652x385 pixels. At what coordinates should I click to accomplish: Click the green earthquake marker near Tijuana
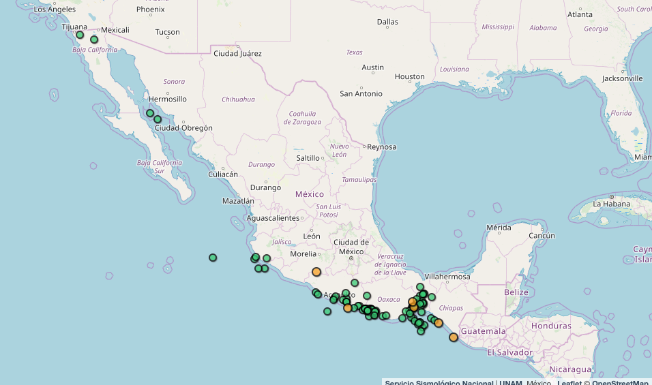coord(80,35)
